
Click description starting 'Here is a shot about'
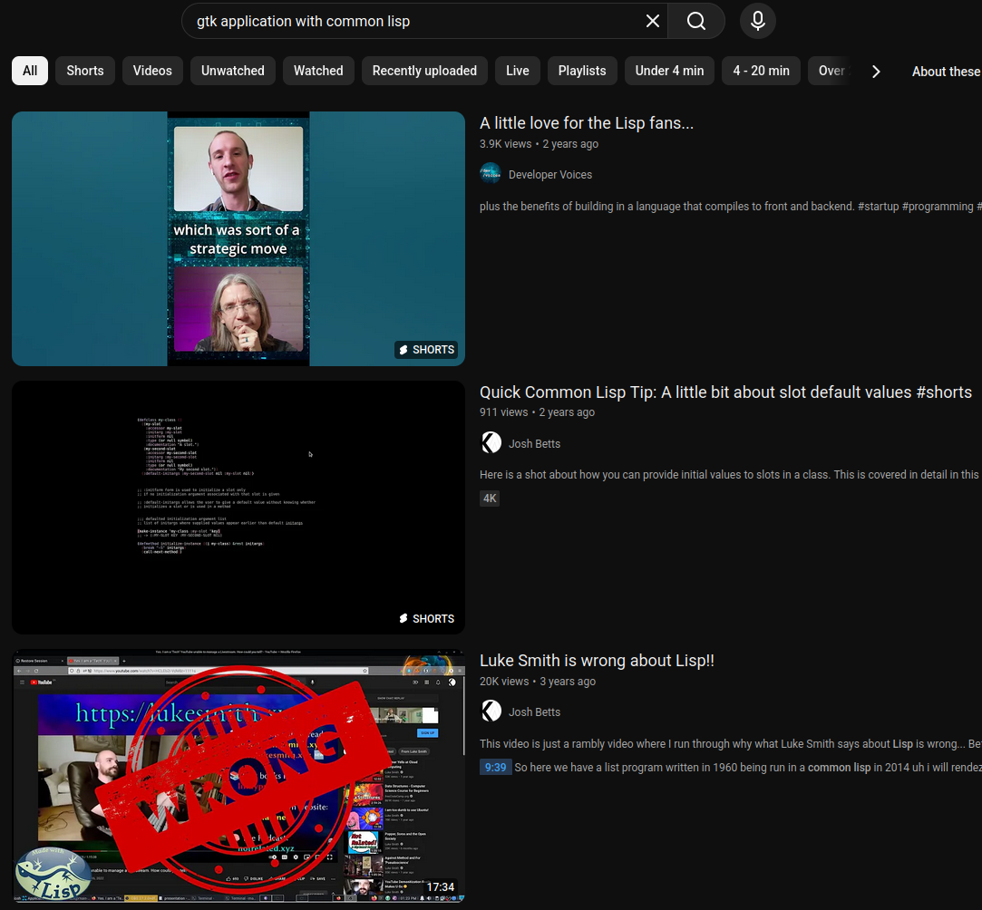tap(729, 474)
